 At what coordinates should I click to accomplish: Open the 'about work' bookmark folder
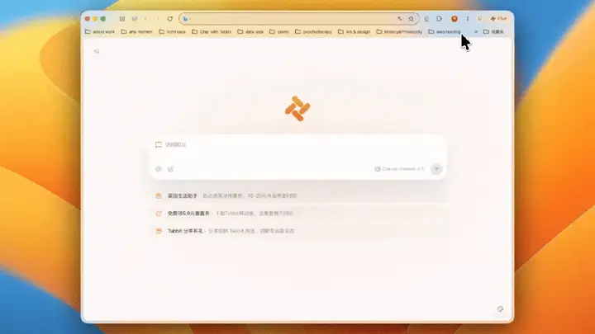tap(100, 32)
